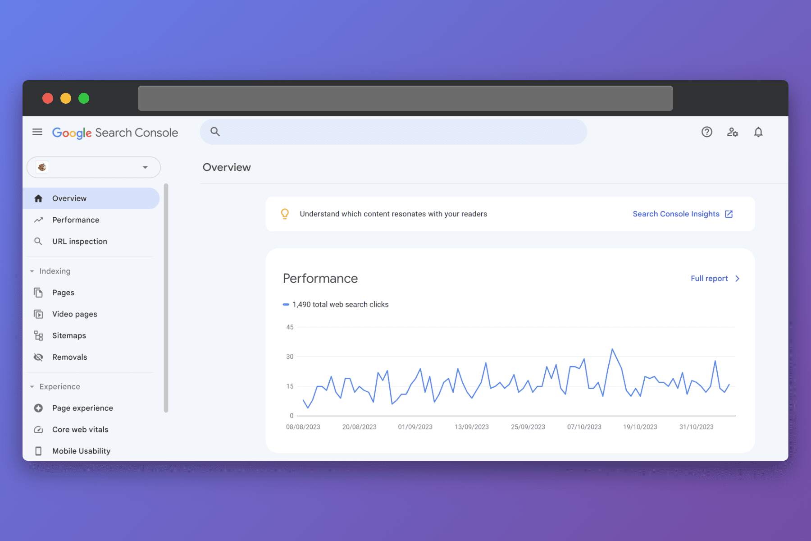Screen dimensions: 811x541
Task: Close window with red traffic light
Action: [x=48, y=98]
